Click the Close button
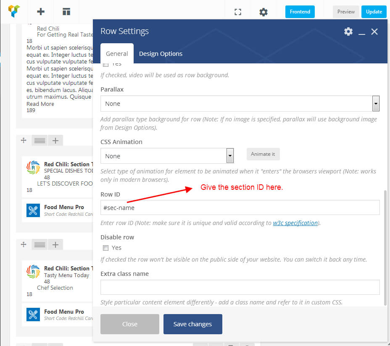390x346 pixels. pos(130,324)
